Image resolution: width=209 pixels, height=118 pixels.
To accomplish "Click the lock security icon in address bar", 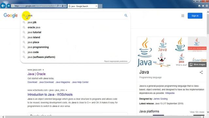I will pos(62,6).
